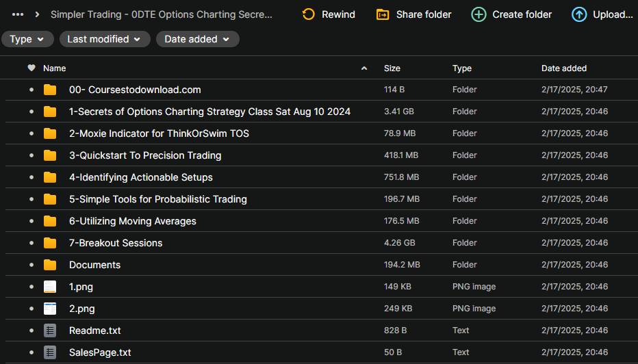Click the Rewind button label
638x364 pixels.
click(x=339, y=14)
